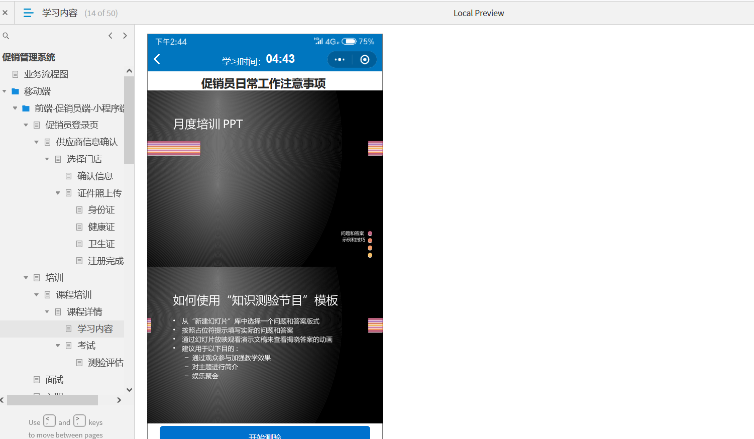
Task: Open the 卫生证 page
Action: click(x=101, y=244)
